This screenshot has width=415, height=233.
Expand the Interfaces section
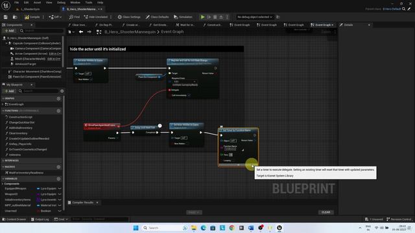pos(3,161)
